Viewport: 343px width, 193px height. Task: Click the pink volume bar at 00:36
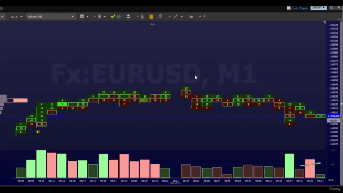[310, 168]
